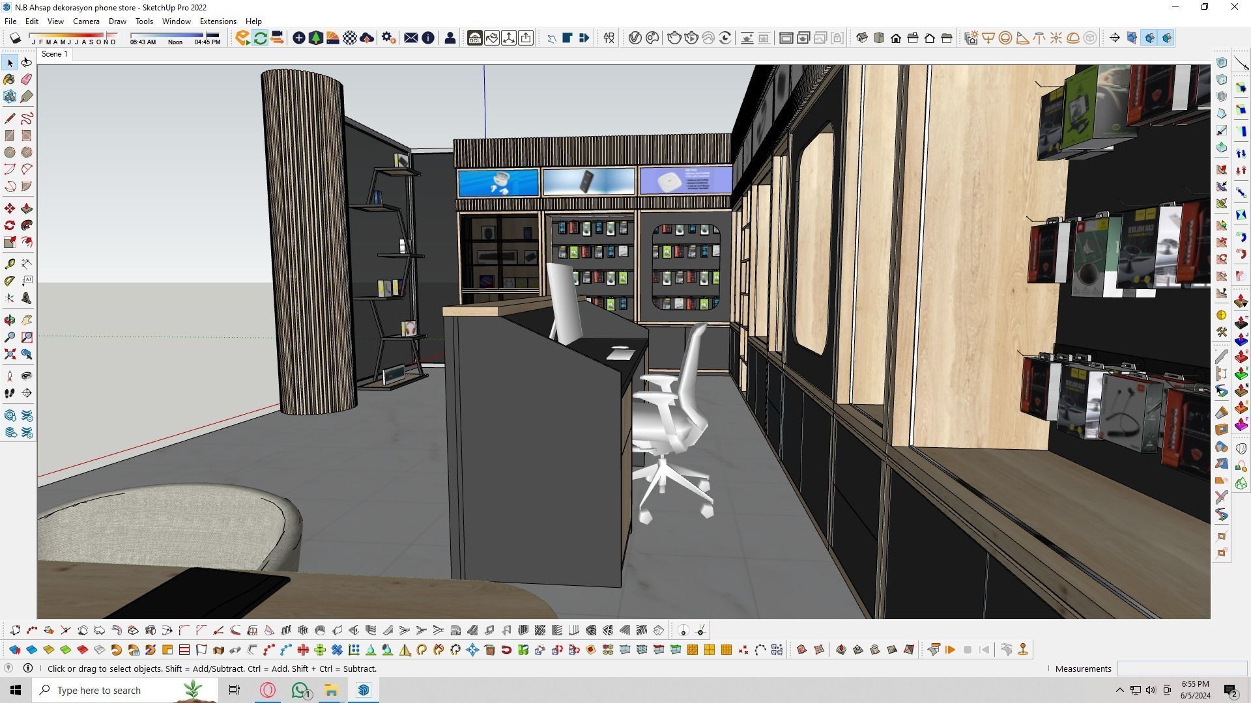Click the Zoom Extents tool
1251x703 pixels.
[10, 354]
